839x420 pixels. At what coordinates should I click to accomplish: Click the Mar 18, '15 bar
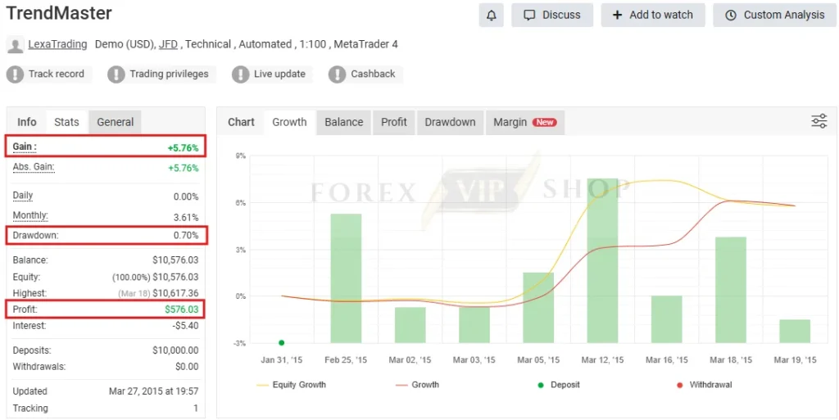pyautogui.click(x=731, y=290)
